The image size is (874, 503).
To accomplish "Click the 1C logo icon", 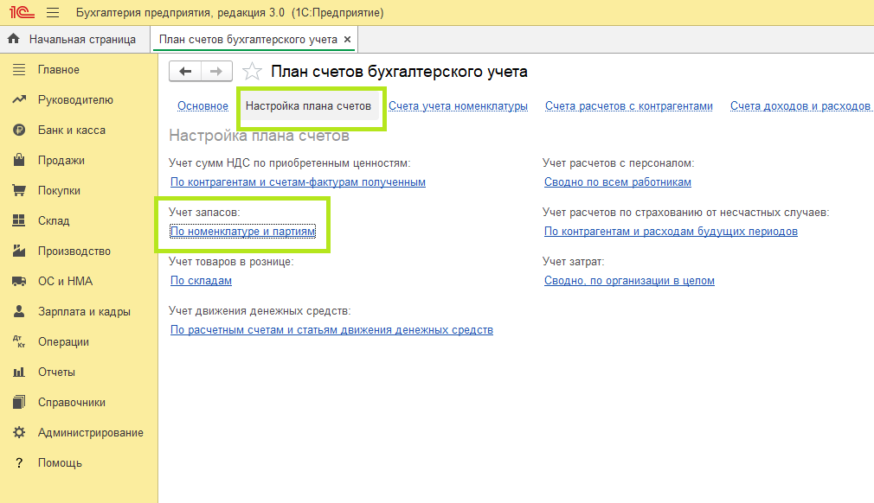I will click(x=22, y=12).
